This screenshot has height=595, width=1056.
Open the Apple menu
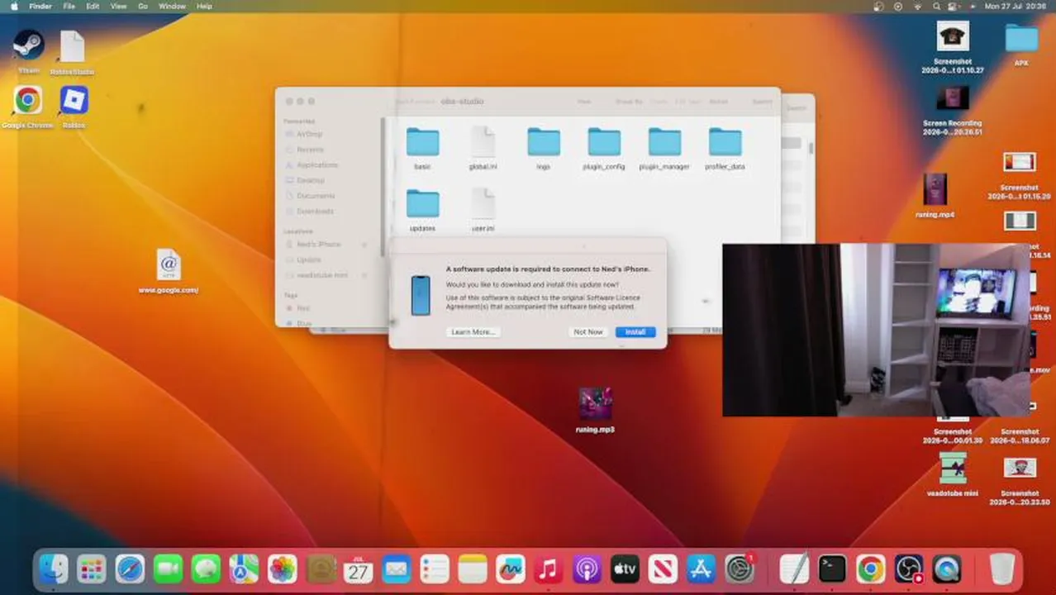[14, 6]
